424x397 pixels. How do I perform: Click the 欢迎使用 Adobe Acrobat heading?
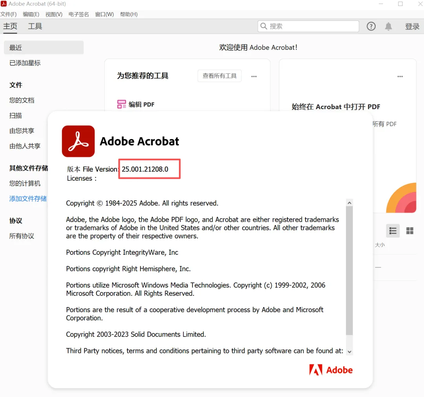258,48
